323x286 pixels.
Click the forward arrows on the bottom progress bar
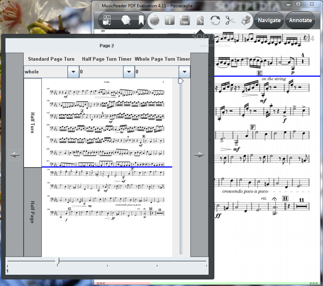(314, 283)
